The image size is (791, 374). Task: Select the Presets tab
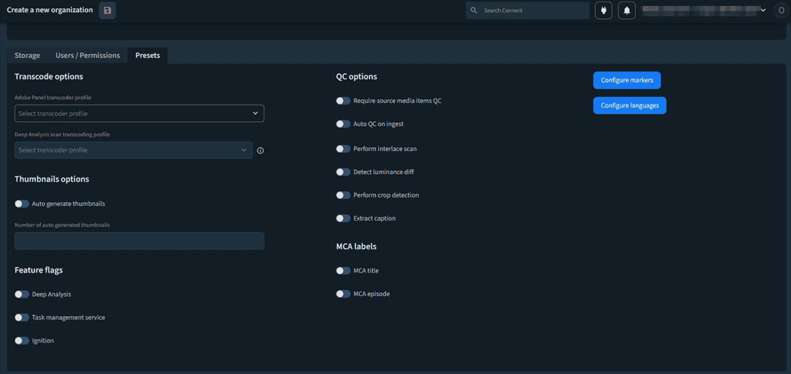(148, 56)
